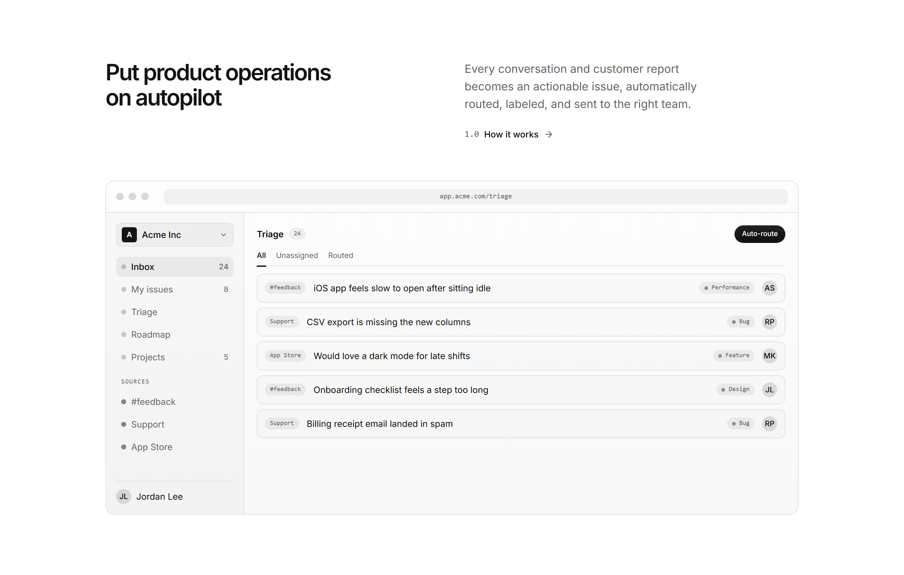This screenshot has height=575, width=904.
Task: Click the address bar app.acme.com/triage
Action: (x=476, y=196)
